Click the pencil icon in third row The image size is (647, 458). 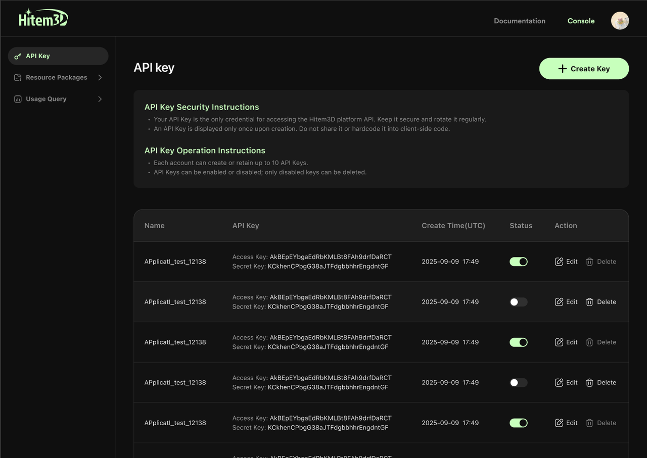559,342
